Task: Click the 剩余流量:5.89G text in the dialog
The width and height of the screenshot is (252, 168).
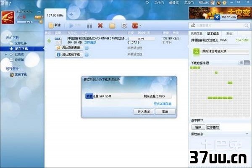Action: [x=154, y=96]
